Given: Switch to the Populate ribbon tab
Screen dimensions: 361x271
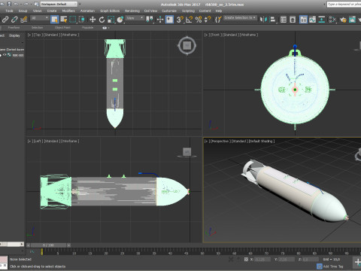Looking at the screenshot, I should tap(88, 28).
